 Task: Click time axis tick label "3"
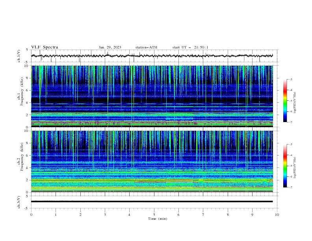pyautogui.click(x=105, y=215)
